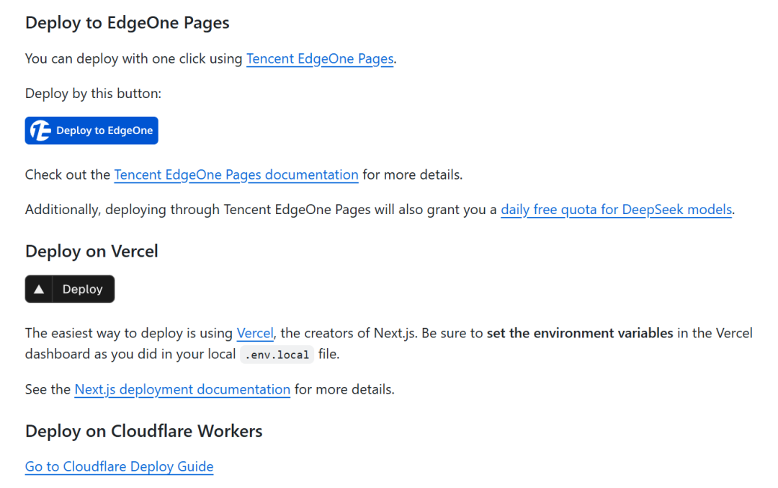Open Tencent EdgeOne Pages documentation link
Image resolution: width=778 pixels, height=488 pixels.
click(x=236, y=174)
